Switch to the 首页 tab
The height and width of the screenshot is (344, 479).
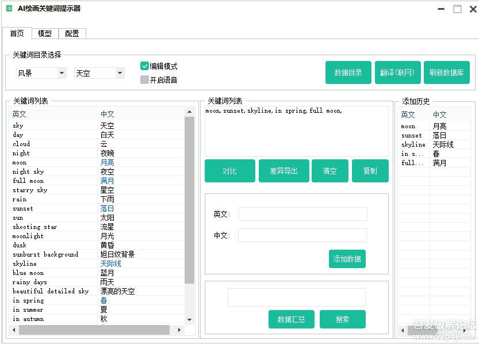point(17,33)
